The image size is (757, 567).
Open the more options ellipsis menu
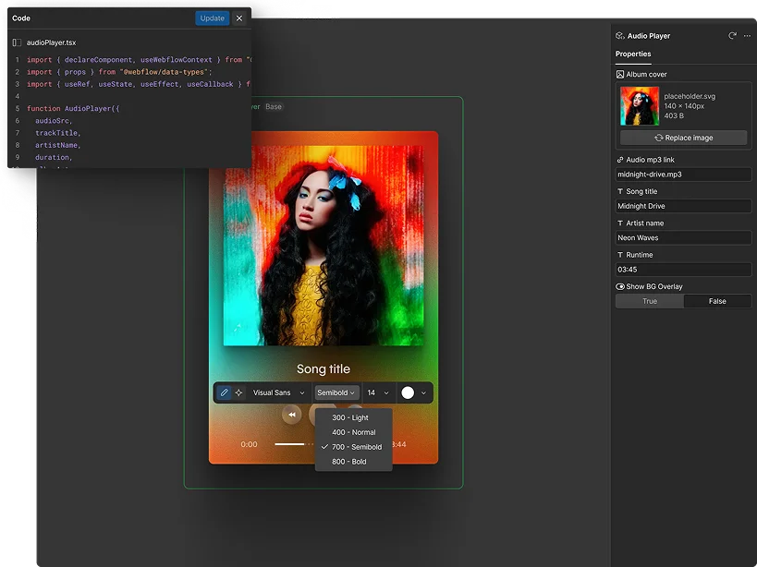[x=747, y=36]
